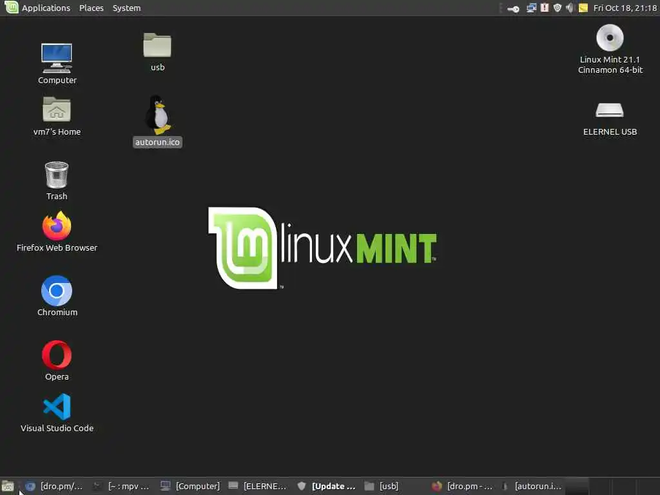Screen dimensions: 660x495
Task: Click the volume speaker tray icon
Action: click(570, 8)
